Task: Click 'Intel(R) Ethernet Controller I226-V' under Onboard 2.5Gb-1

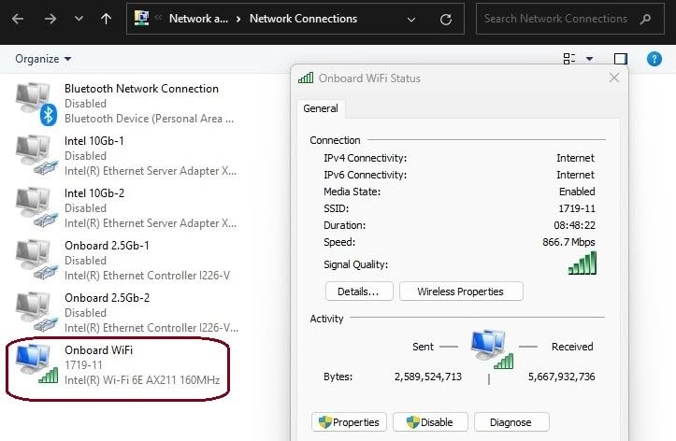Action: coord(147,276)
